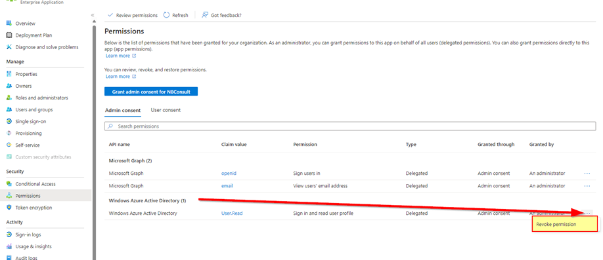View Sign-in logs

pos(28,234)
